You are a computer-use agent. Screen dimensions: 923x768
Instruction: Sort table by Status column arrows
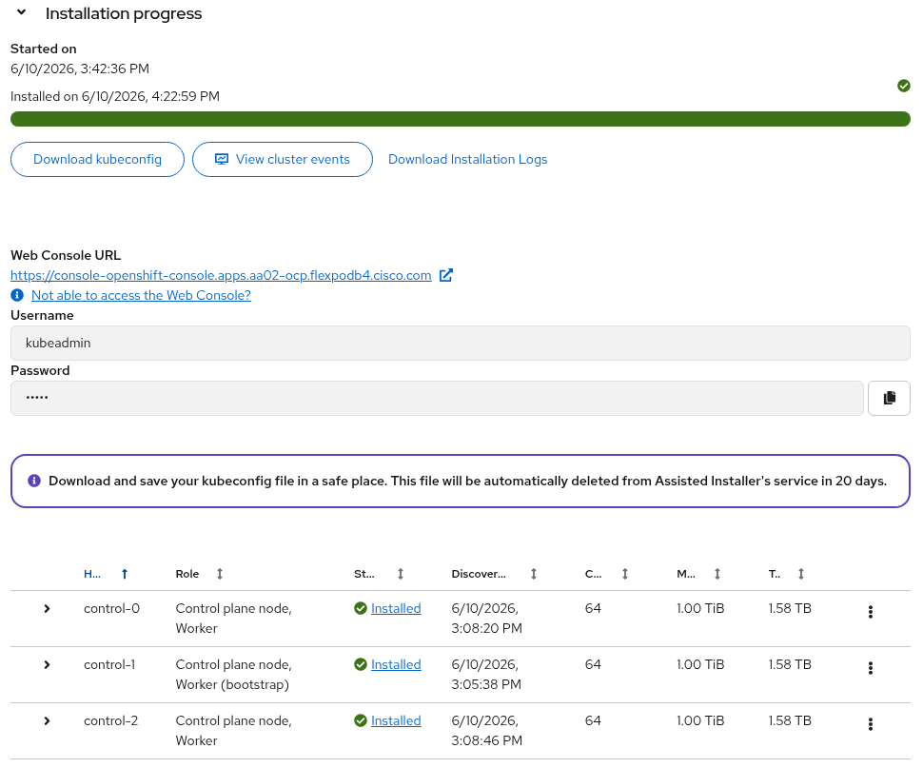[401, 574]
